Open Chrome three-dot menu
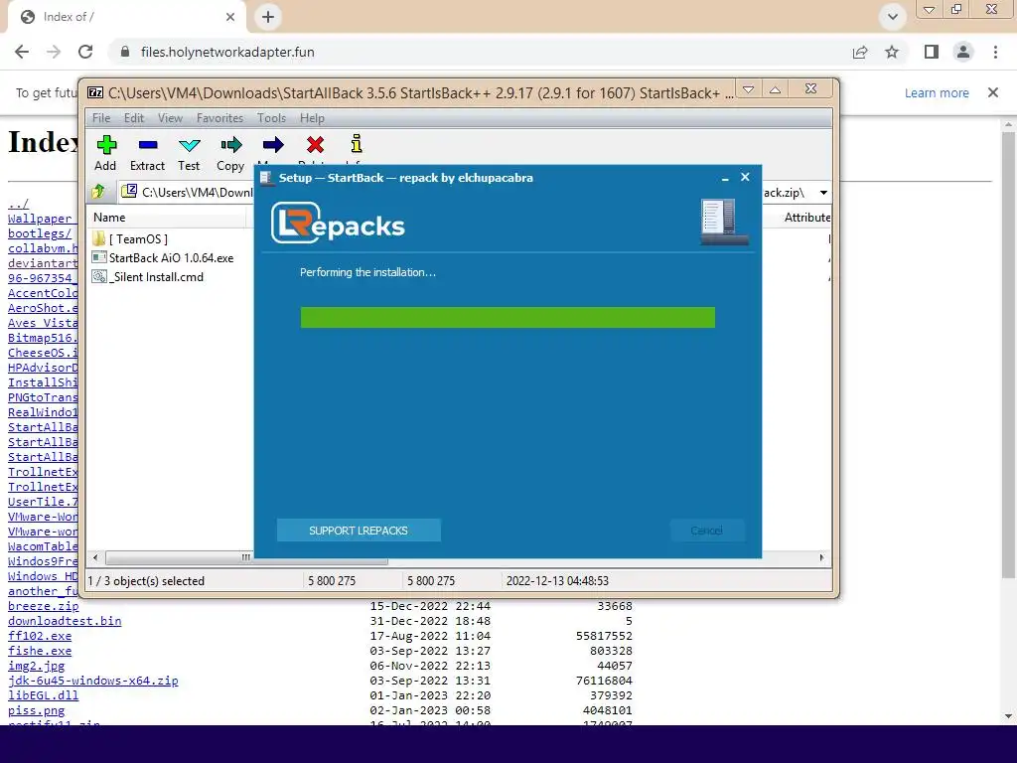Viewport: 1017px width, 763px height. point(995,52)
